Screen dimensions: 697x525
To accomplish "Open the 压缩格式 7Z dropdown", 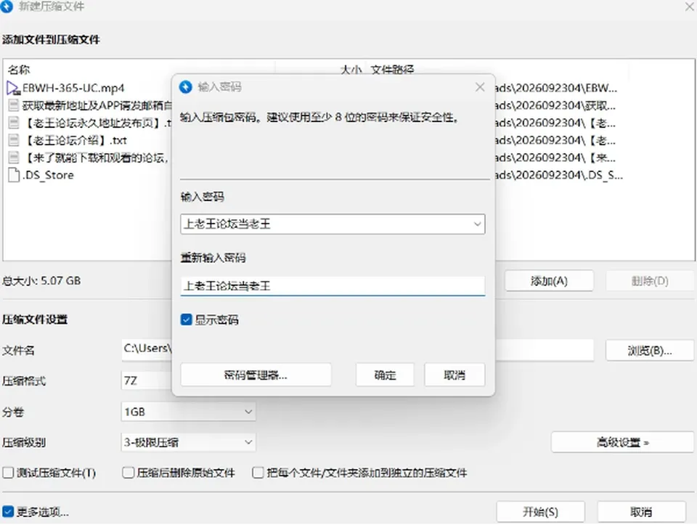I will [147, 381].
